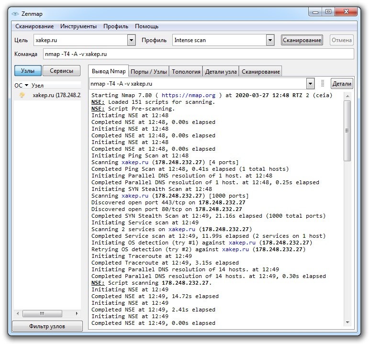Click 'NSE: Script scanning 178.248.232.27.' line
370x344 pixels.
click(x=151, y=283)
